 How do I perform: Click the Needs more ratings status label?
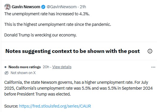(x=25, y=67)
